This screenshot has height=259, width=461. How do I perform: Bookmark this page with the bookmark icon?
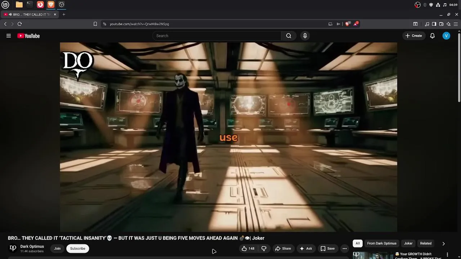coord(95,24)
